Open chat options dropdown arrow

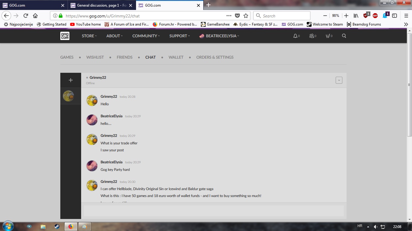(x=339, y=80)
